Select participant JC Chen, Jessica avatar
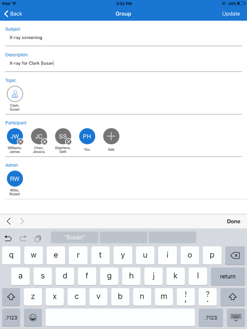This screenshot has height=329, width=247. [39, 136]
